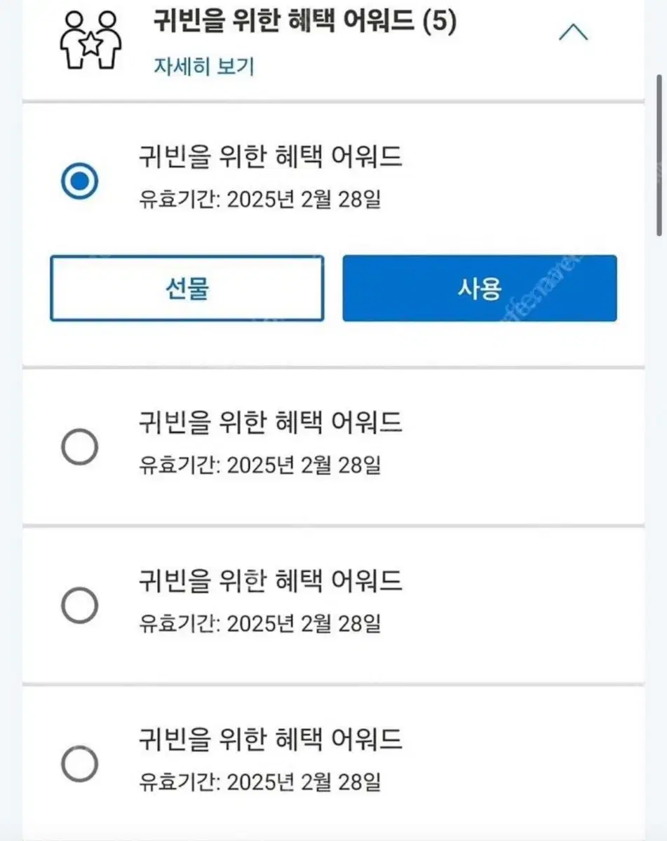
Task: Open the 자세히 보기 link
Action: tap(203, 67)
